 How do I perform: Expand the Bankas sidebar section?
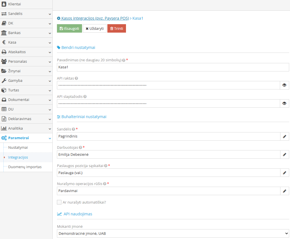tap(26, 33)
